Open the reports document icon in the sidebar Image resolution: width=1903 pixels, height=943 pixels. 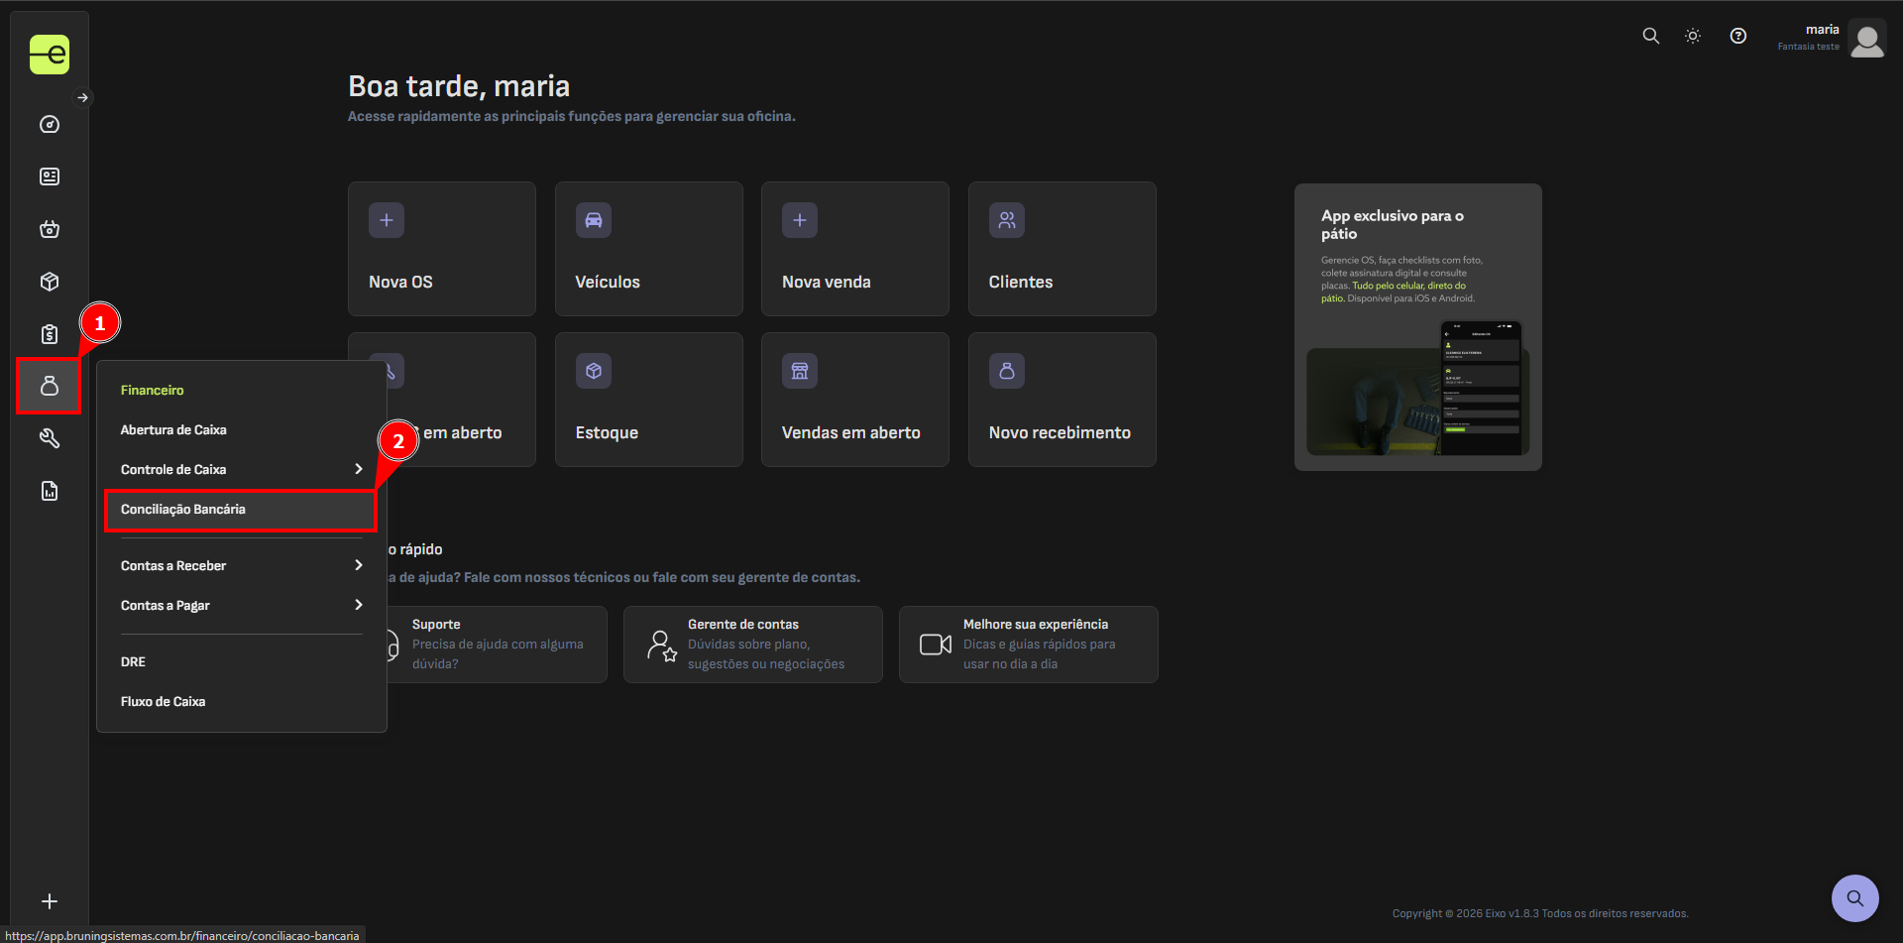click(50, 491)
